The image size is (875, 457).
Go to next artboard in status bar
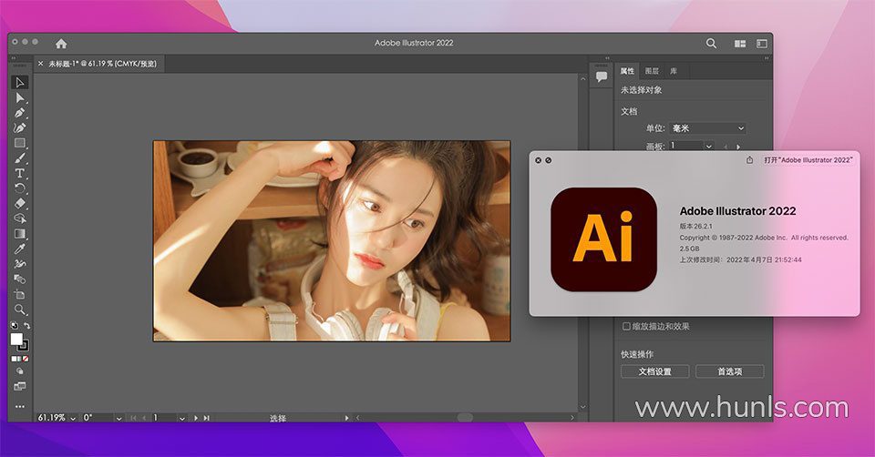pos(195,418)
